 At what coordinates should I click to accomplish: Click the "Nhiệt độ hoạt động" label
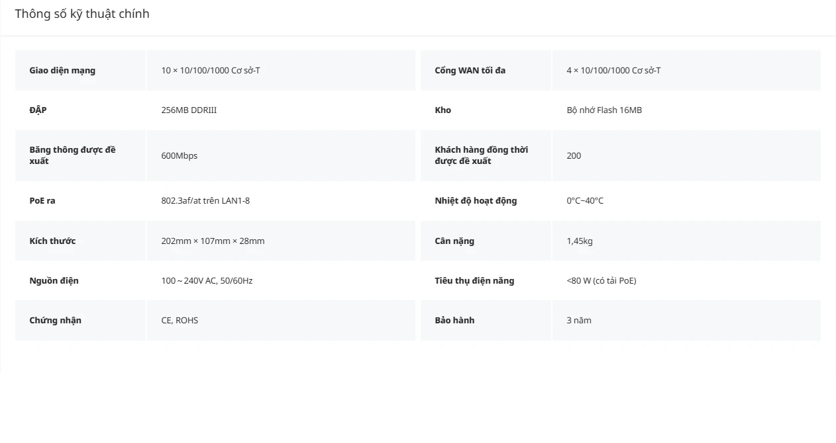pos(476,201)
